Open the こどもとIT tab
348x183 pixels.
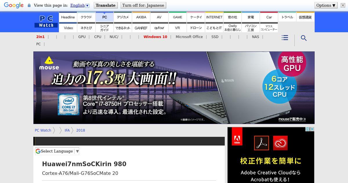click(214, 28)
